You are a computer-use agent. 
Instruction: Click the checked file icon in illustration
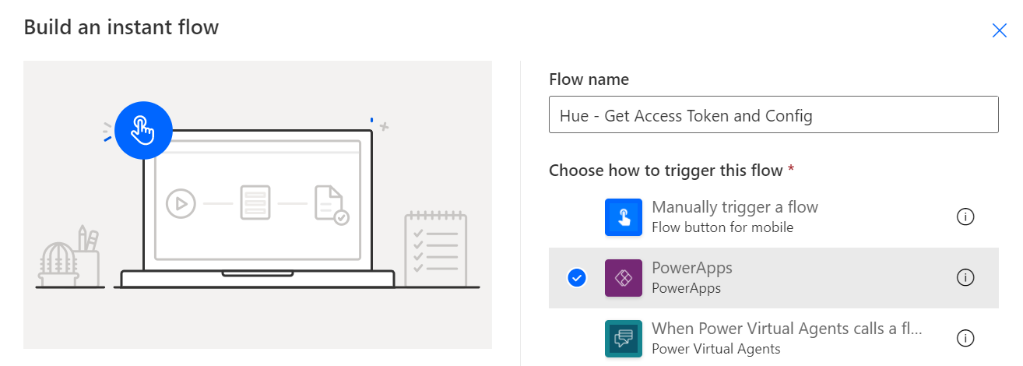[x=331, y=205]
